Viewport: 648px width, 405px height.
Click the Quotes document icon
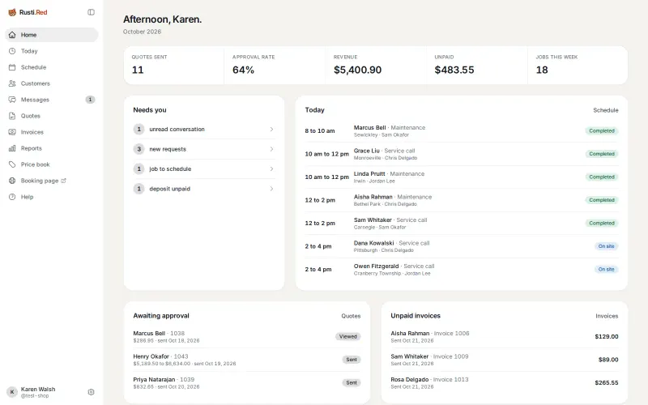point(12,116)
